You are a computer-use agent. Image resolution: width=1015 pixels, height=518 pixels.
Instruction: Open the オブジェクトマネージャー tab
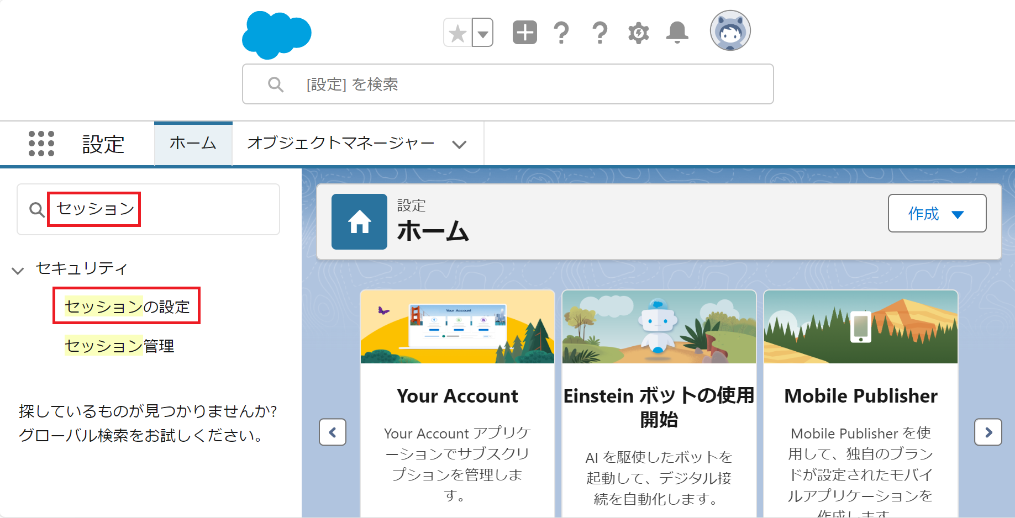tap(341, 144)
